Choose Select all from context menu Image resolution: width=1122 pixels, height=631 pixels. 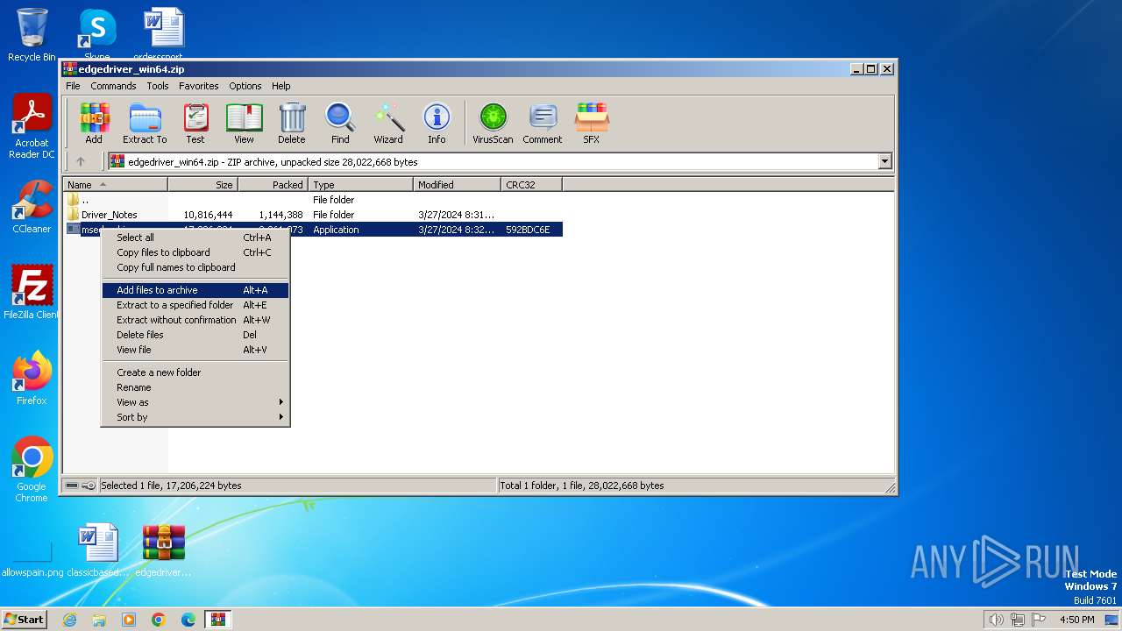tap(195, 238)
